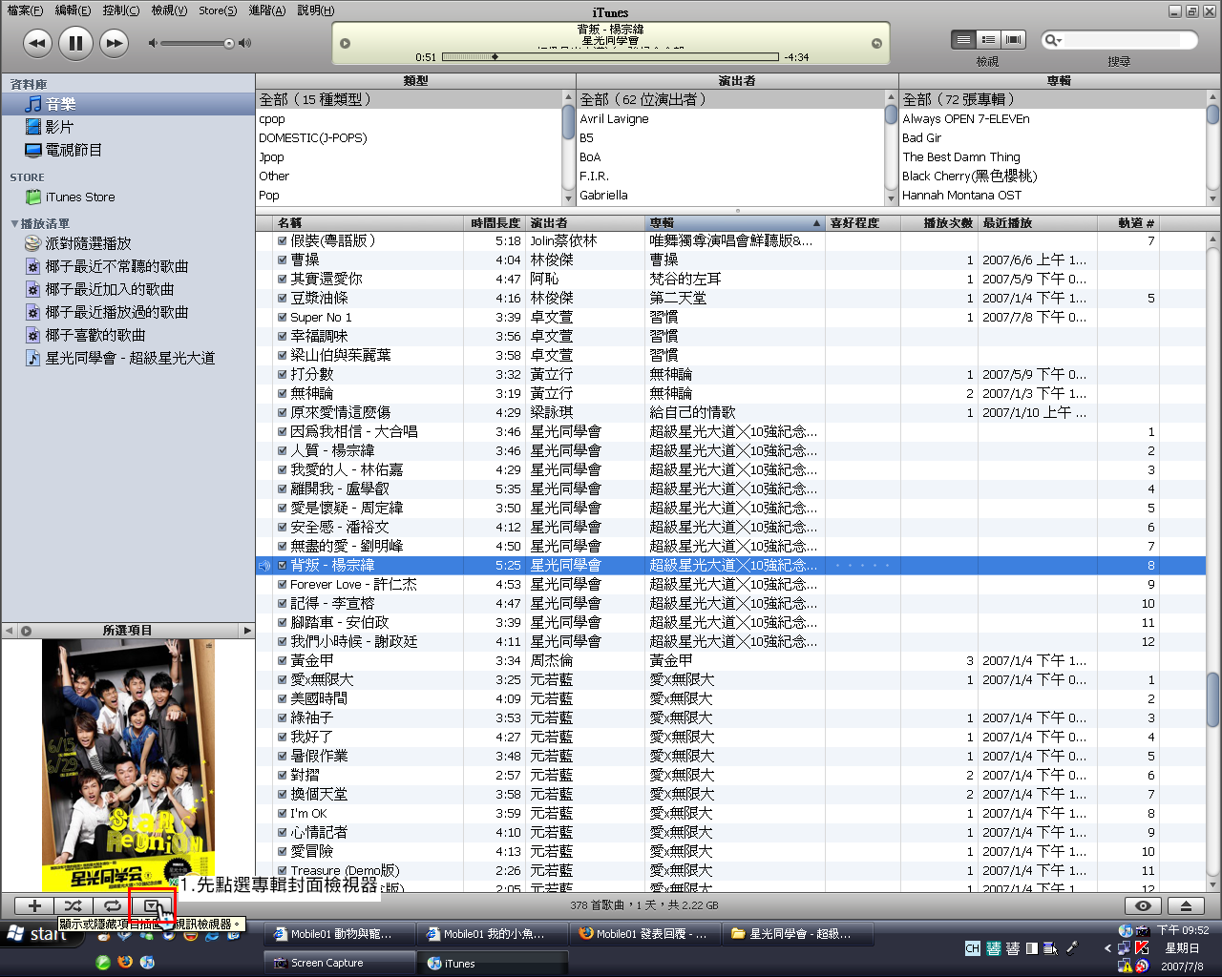Open the 進階 menu
This screenshot has width=1222, height=977.
point(266,10)
